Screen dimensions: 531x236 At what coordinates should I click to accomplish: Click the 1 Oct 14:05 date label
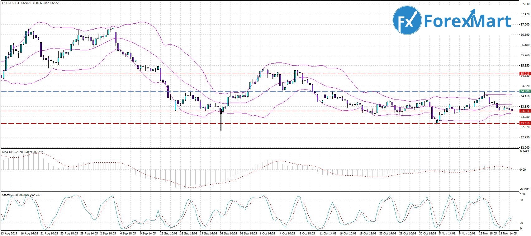click(x=268, y=233)
